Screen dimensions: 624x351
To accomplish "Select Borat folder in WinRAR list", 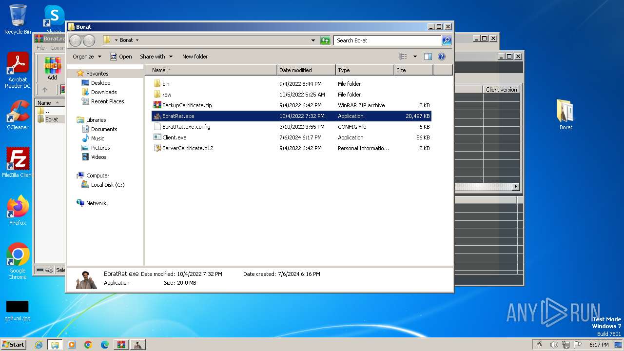I will (51, 119).
